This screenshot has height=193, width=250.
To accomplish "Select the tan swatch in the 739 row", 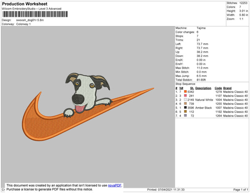I will pyautogui.click(x=185, y=104).
